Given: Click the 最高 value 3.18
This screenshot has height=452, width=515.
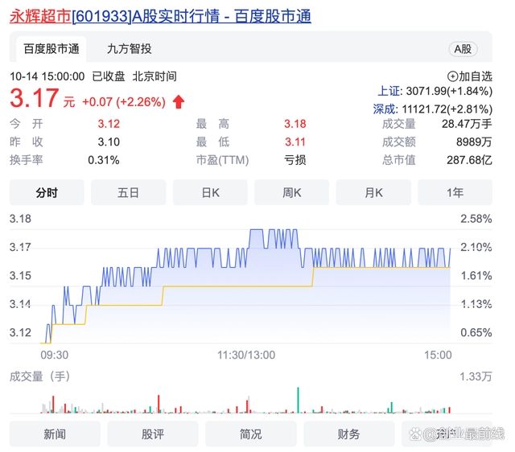Looking at the screenshot, I should 295,124.
